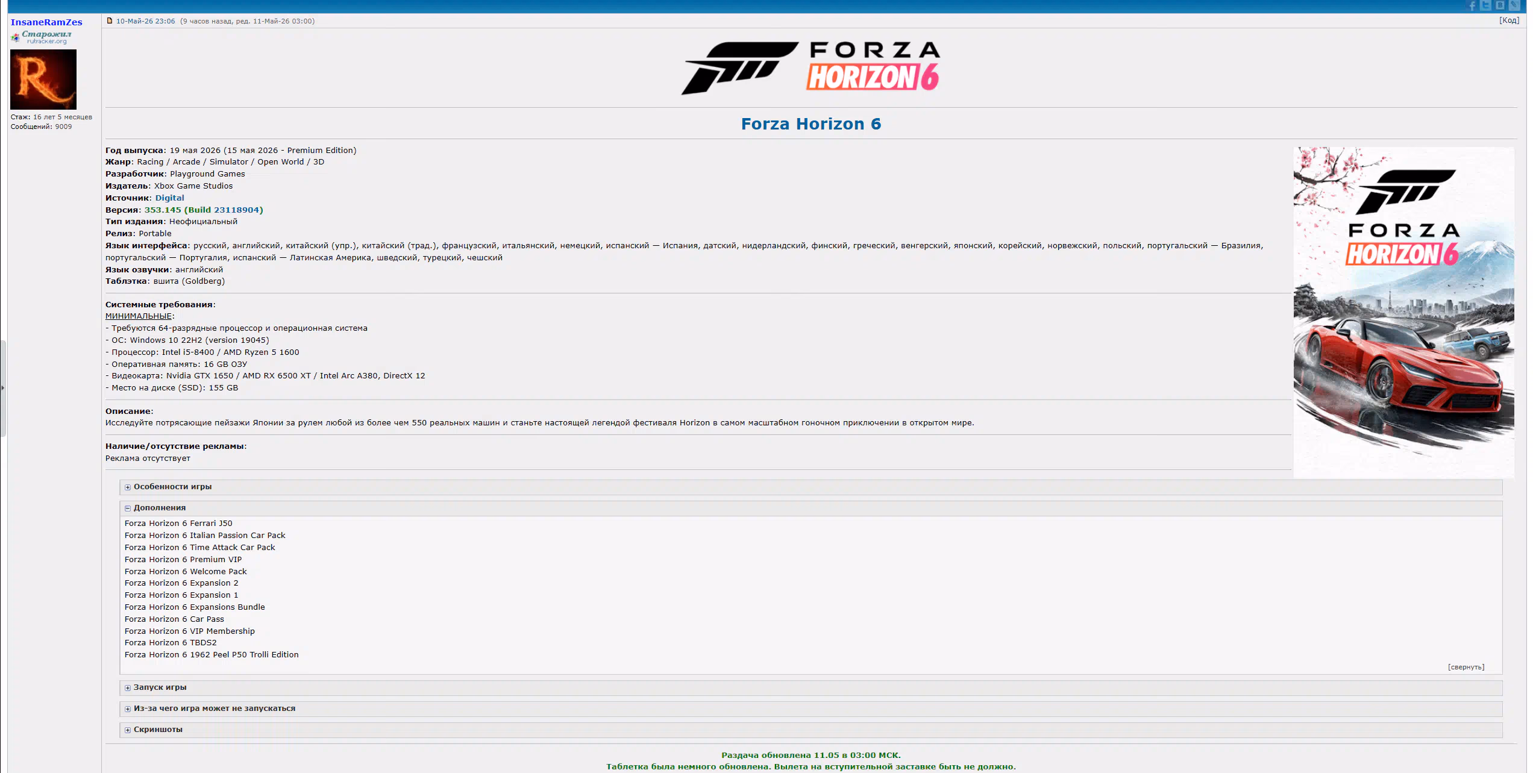Viewport: 1533px width, 773px height.
Task: Select Forza Horizon 6 VIP Membership row
Action: (190, 631)
